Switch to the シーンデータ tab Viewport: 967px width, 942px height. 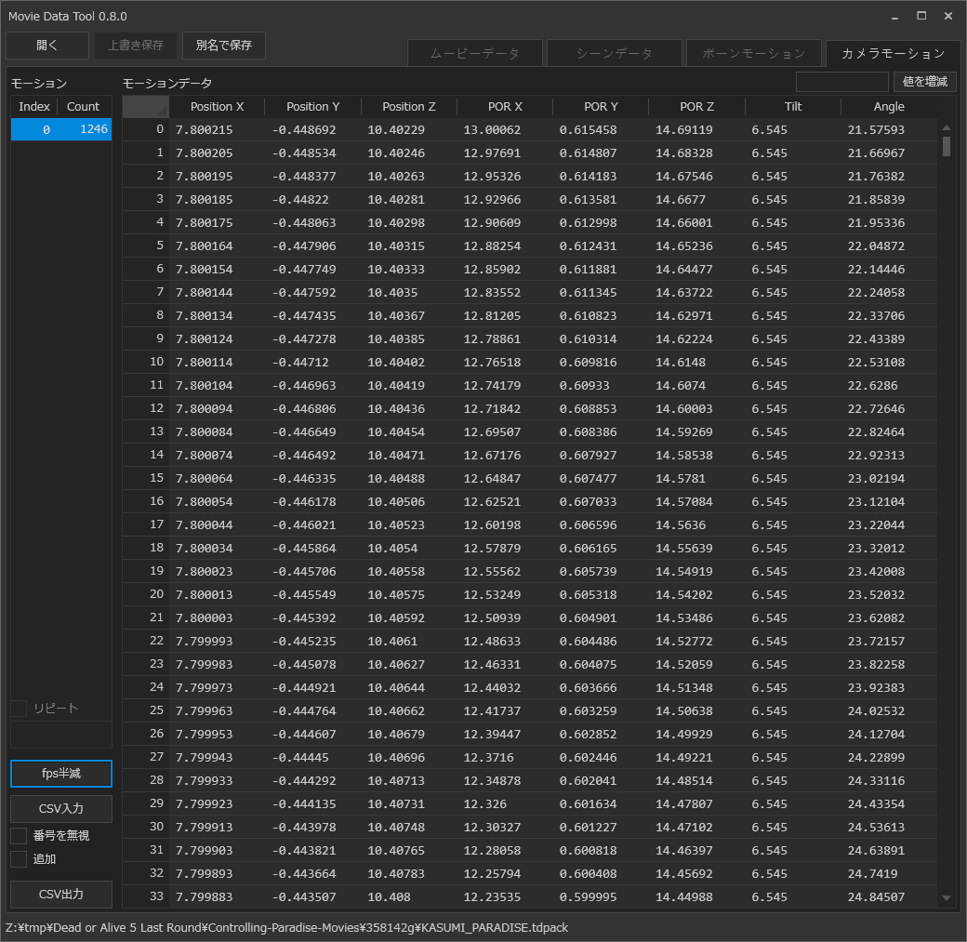pyautogui.click(x=613, y=54)
